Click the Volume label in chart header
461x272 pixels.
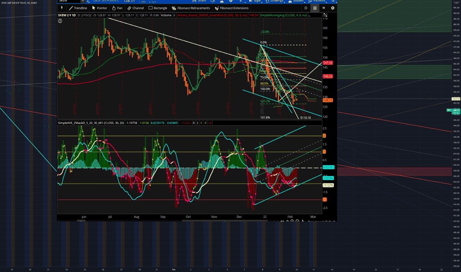[166, 15]
